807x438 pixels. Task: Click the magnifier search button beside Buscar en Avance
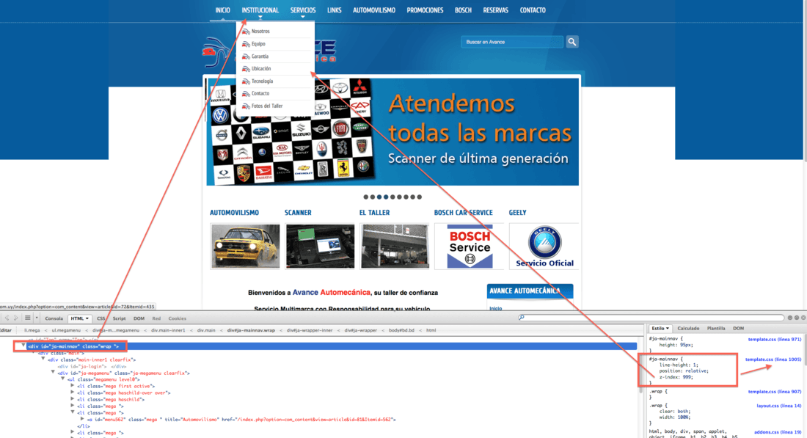[x=572, y=42]
